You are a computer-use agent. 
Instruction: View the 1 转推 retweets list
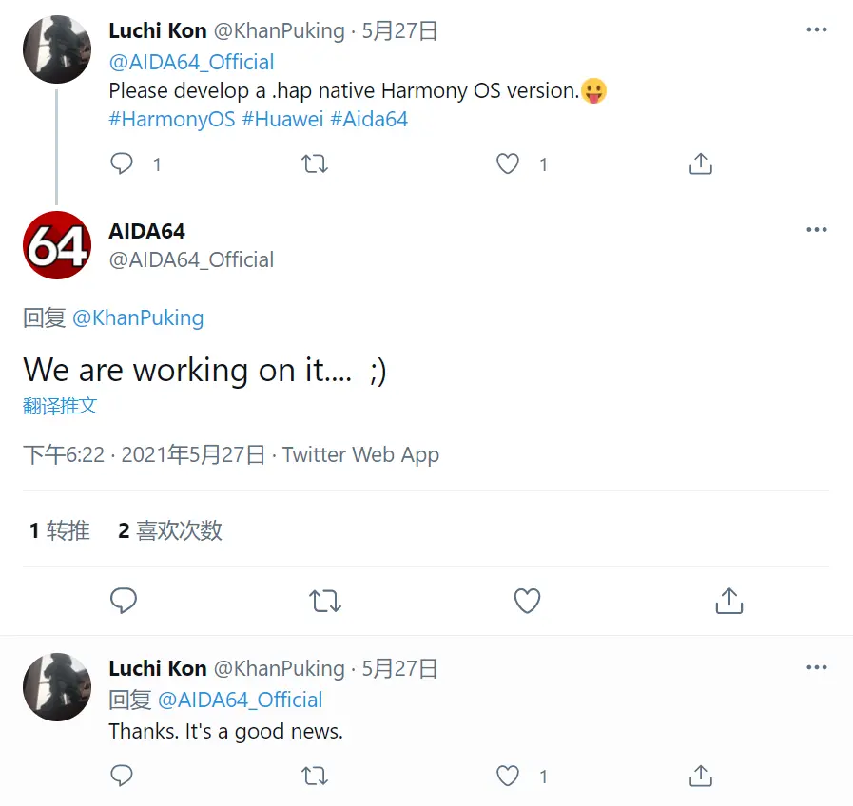59,530
